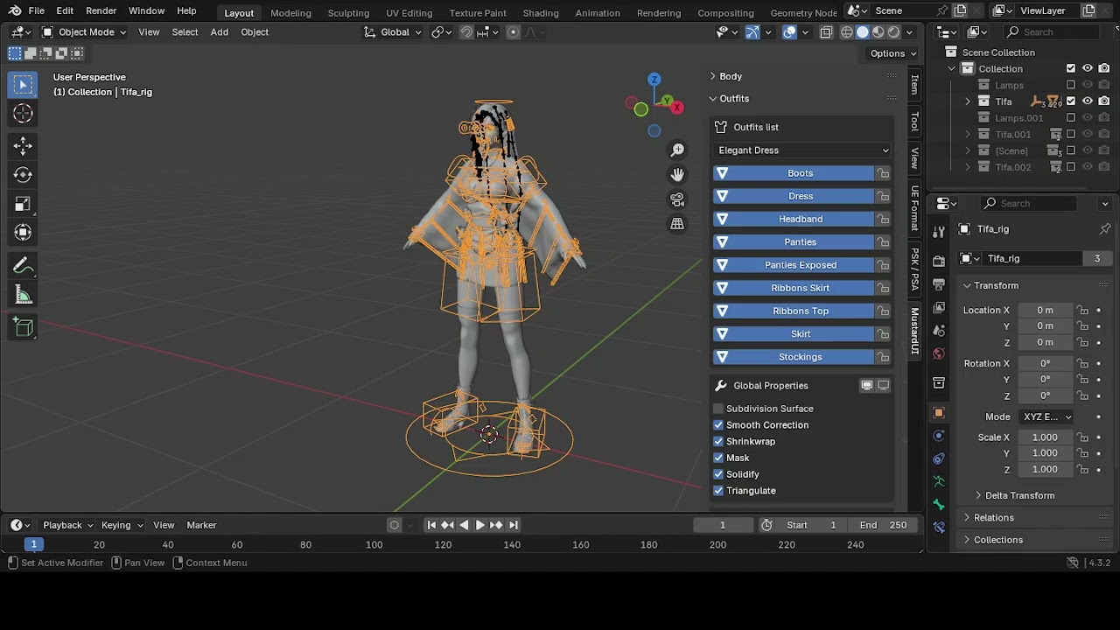Click the Scale X value field

point(1045,437)
